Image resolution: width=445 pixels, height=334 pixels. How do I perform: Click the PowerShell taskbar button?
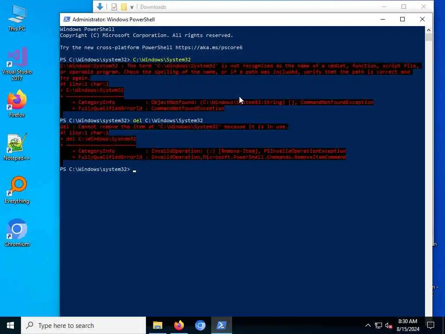point(221,325)
